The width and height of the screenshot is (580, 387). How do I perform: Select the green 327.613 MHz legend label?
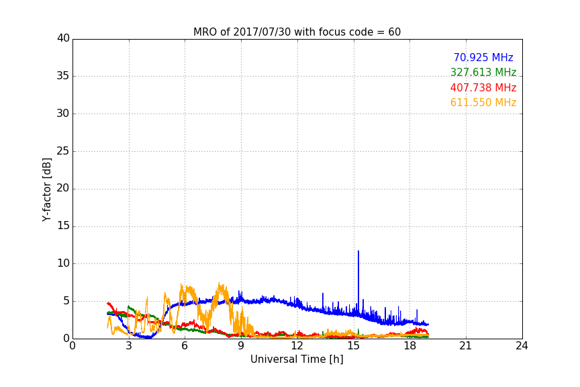483,72
